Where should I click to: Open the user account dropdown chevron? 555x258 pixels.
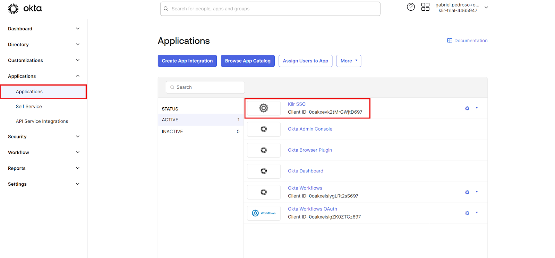click(486, 7)
